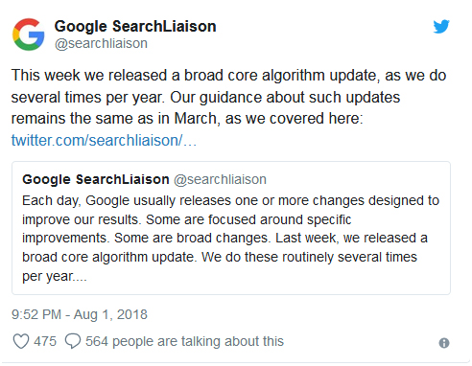472x366 pixels.
Task: Open replies via speech bubble icon
Action: 73,341
